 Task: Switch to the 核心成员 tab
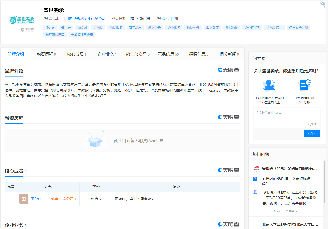point(77,54)
